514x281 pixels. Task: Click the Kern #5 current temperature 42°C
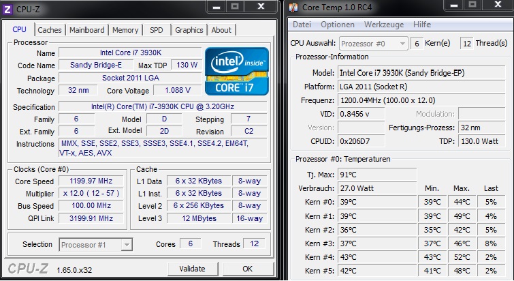[377, 271]
